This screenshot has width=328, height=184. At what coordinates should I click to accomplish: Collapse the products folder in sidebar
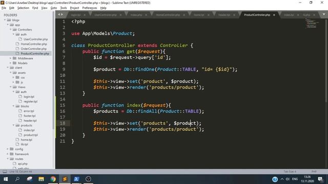(x=14, y=125)
